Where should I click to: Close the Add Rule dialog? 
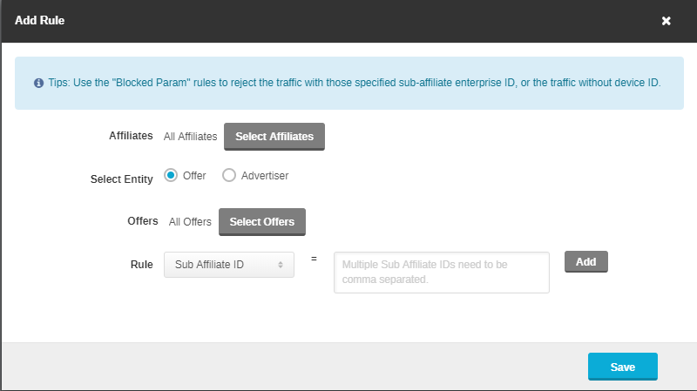(667, 21)
